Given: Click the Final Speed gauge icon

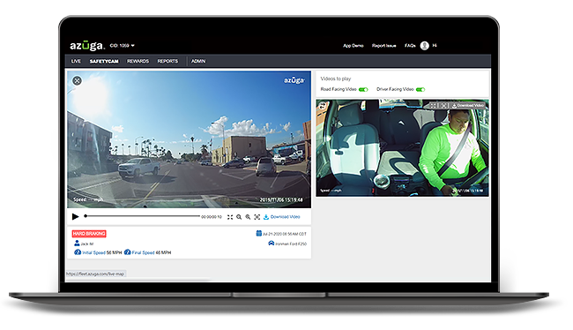Looking at the screenshot, I should (x=127, y=252).
